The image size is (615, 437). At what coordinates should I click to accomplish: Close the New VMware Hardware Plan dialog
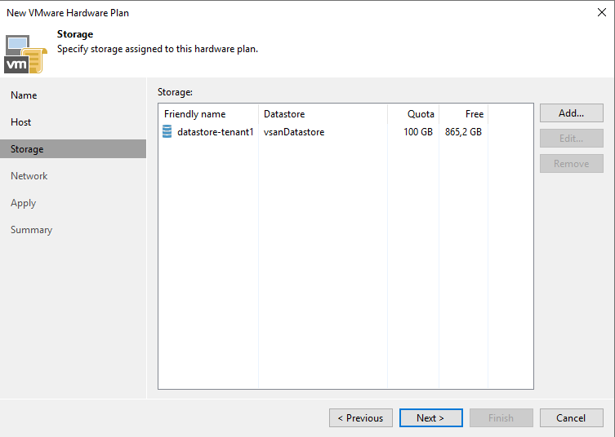602,12
